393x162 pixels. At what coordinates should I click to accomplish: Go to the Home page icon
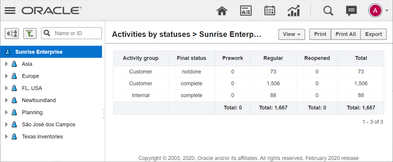[222, 11]
